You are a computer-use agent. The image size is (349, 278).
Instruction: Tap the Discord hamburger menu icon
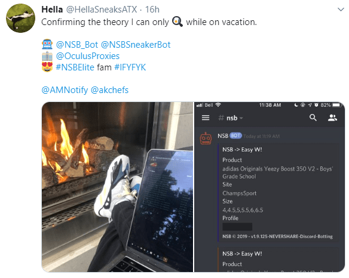click(x=206, y=118)
